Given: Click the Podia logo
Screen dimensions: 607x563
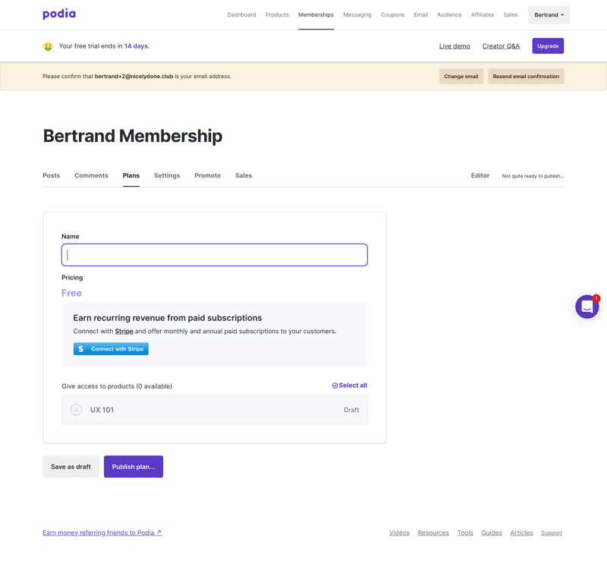Looking at the screenshot, I should click(x=58, y=14).
